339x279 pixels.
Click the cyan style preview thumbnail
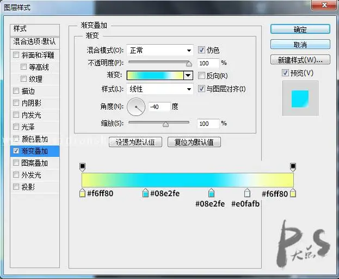pyautogui.click(x=300, y=99)
